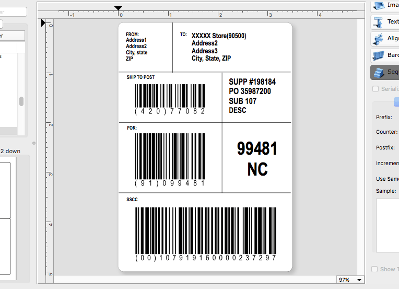Click the sample preview box in Sequence panel
The height and width of the screenshot is (289, 399).
pyautogui.click(x=388, y=225)
